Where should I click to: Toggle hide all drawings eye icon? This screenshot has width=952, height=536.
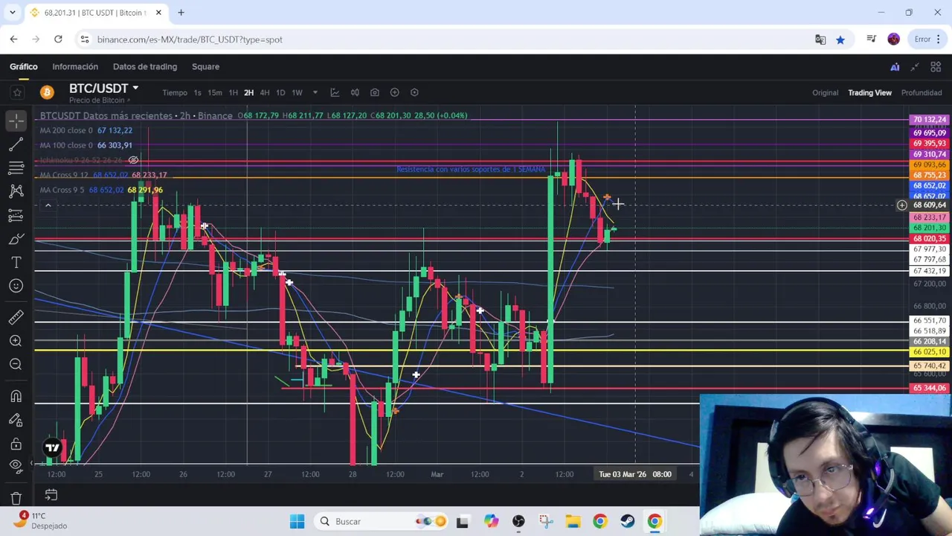coord(16,466)
